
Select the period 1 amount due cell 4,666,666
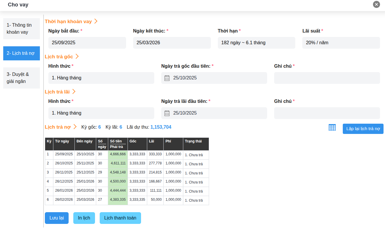118,154
